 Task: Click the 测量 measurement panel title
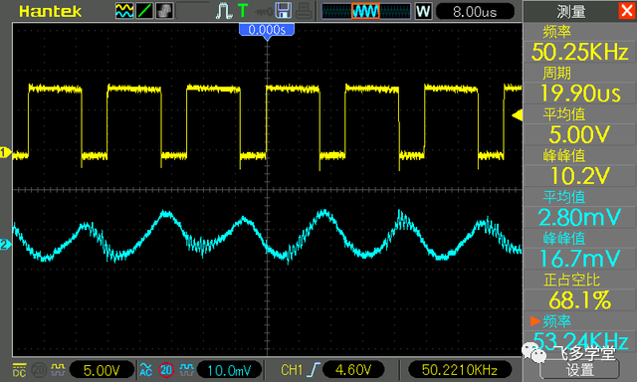(x=571, y=11)
